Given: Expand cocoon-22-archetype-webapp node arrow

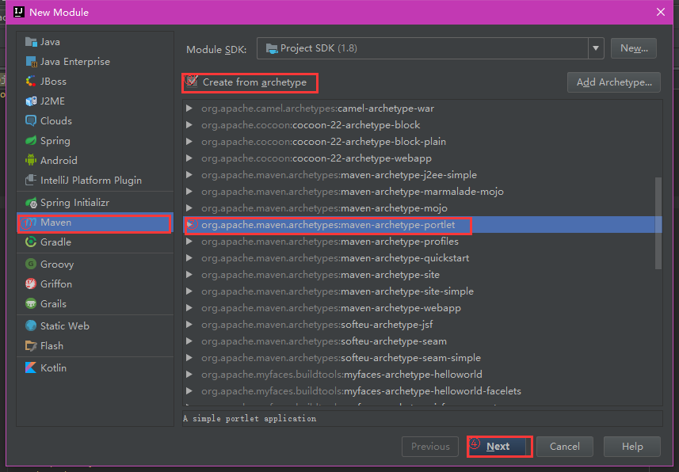Looking at the screenshot, I should (x=189, y=158).
